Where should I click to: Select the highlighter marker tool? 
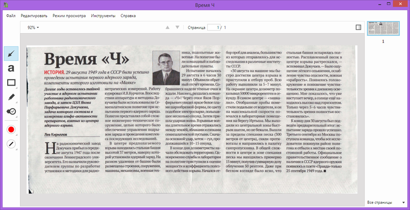coord(11,97)
